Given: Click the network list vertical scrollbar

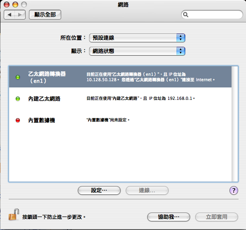Looking at the screenshot, I should (234, 124).
